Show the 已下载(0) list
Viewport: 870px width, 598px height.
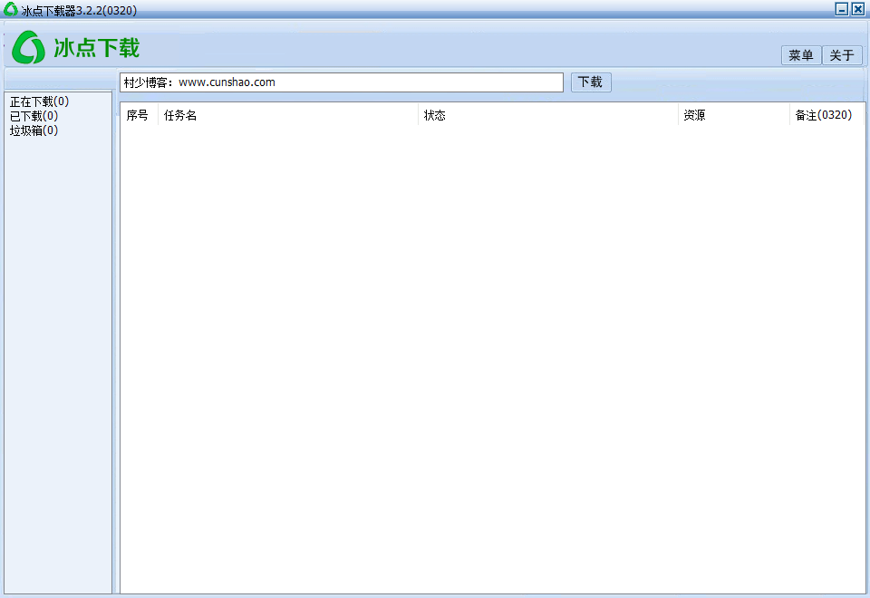(x=34, y=116)
